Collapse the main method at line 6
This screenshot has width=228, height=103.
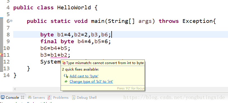pos(11,21)
